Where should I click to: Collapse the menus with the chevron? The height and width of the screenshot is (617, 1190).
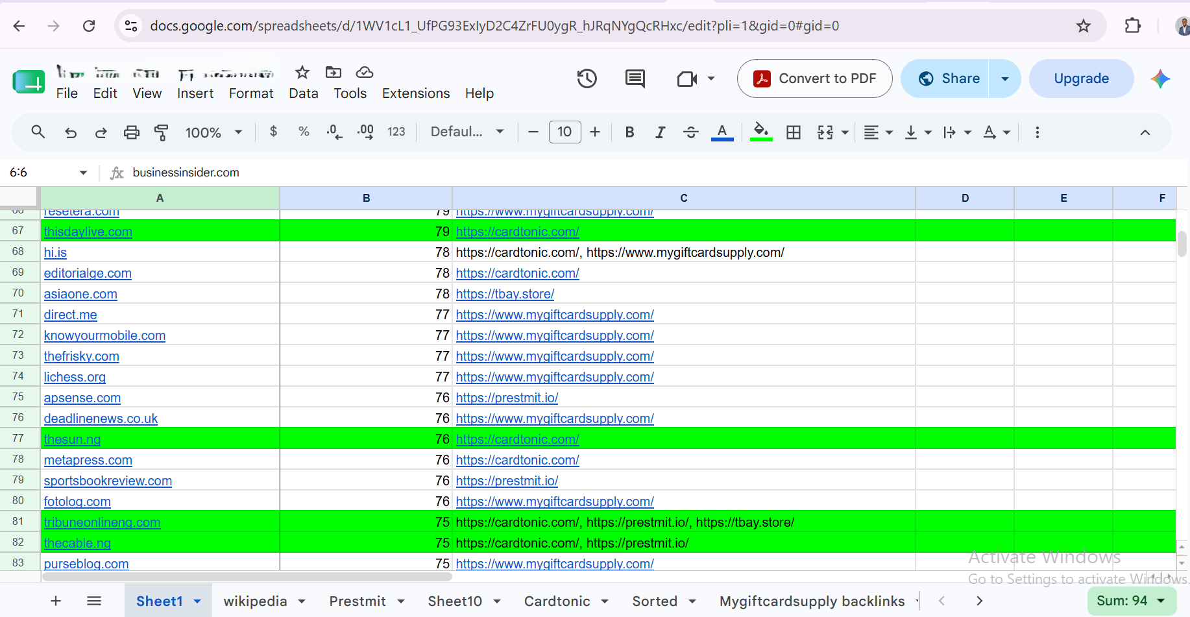1145,132
